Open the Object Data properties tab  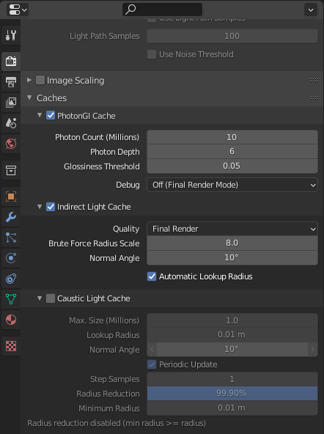click(11, 299)
